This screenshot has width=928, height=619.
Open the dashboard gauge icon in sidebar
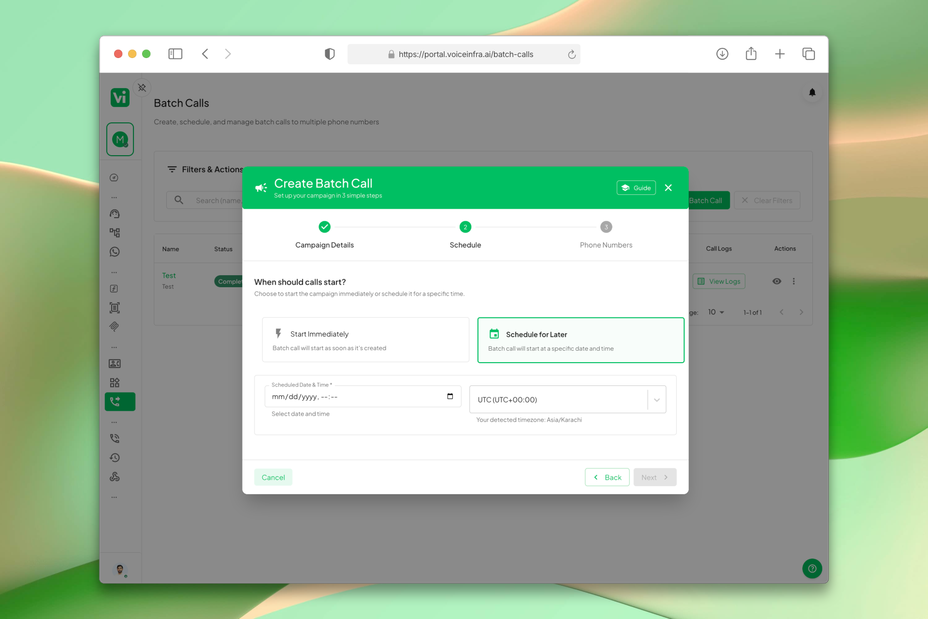114,177
